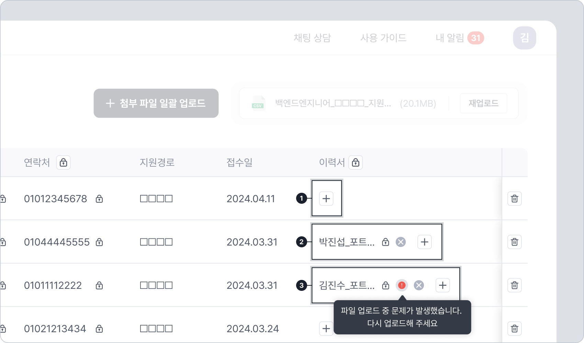584x343 pixels.
Task: Remove the 김진수_포트 file with X icon
Action: tap(419, 285)
